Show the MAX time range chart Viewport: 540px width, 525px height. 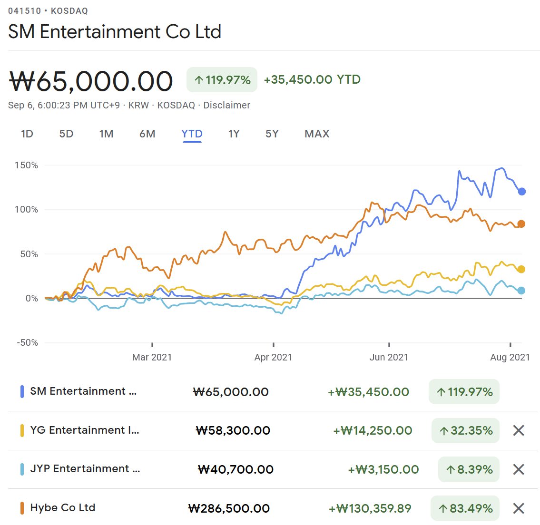point(317,134)
